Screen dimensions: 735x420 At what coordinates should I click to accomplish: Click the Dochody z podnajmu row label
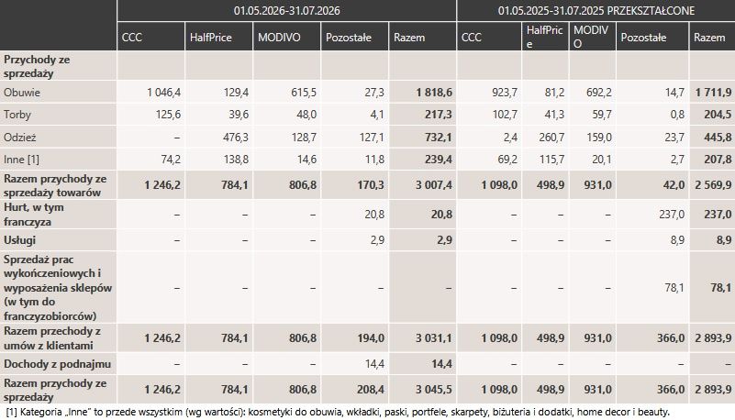(57, 364)
